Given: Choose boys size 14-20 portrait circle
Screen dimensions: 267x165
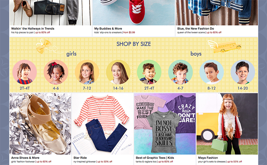Looking at the screenshot, I should (x=243, y=72).
